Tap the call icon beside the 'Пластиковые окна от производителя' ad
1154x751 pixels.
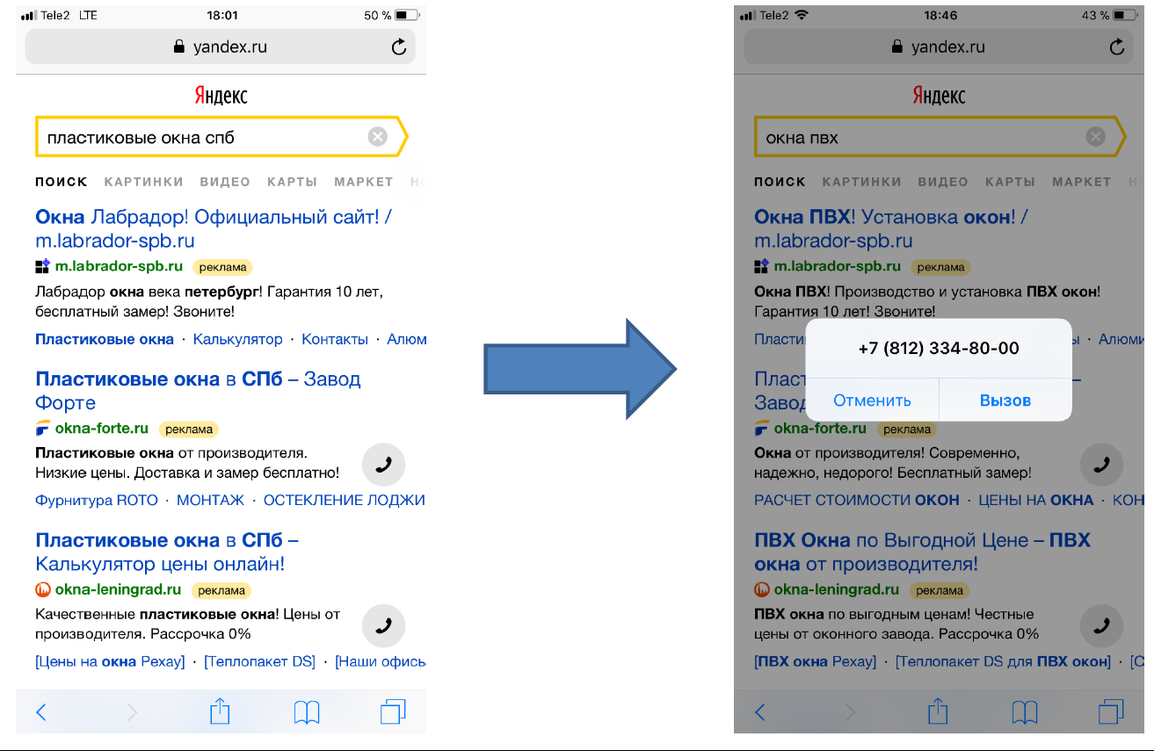coord(383,466)
